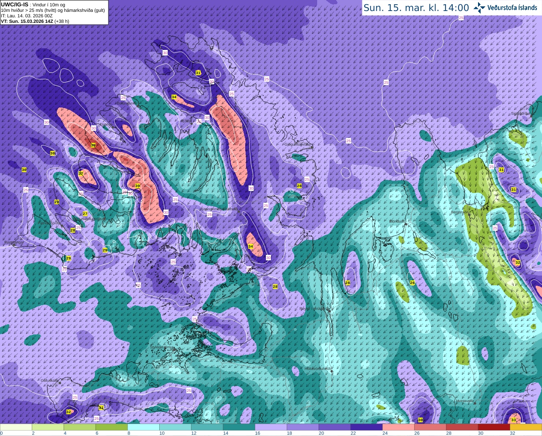Click the Gufuskálar station label
This screenshot has height=436, width=542.
pos(49,381)
